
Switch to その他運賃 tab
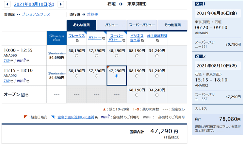(x=172, y=25)
